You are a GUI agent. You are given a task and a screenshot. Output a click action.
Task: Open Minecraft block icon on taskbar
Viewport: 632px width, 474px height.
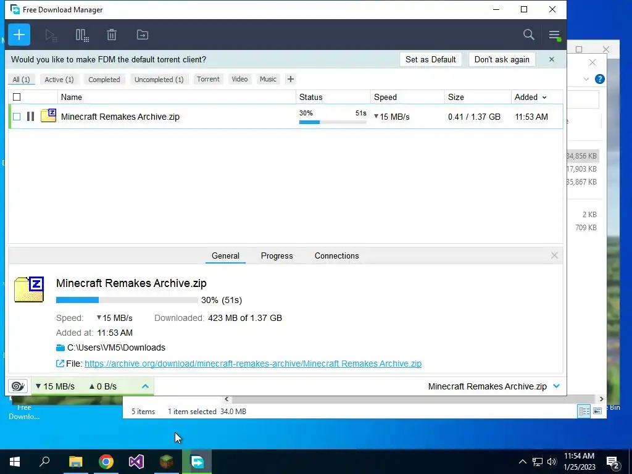[x=167, y=462]
